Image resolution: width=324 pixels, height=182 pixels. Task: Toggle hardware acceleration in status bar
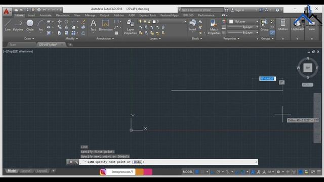(301, 172)
